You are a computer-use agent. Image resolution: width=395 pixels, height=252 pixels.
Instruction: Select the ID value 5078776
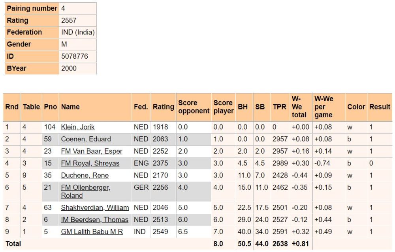(74, 56)
